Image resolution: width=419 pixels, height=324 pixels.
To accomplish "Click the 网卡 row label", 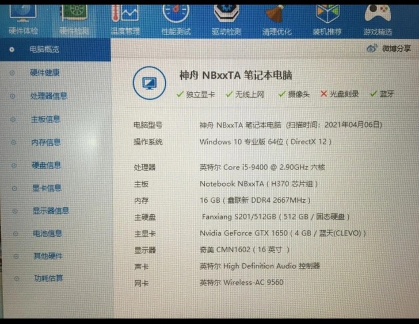I will tap(142, 283).
